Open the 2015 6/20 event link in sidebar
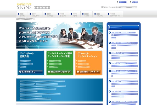This screenshot has width=157, height=105. pyautogui.click(x=125, y=45)
